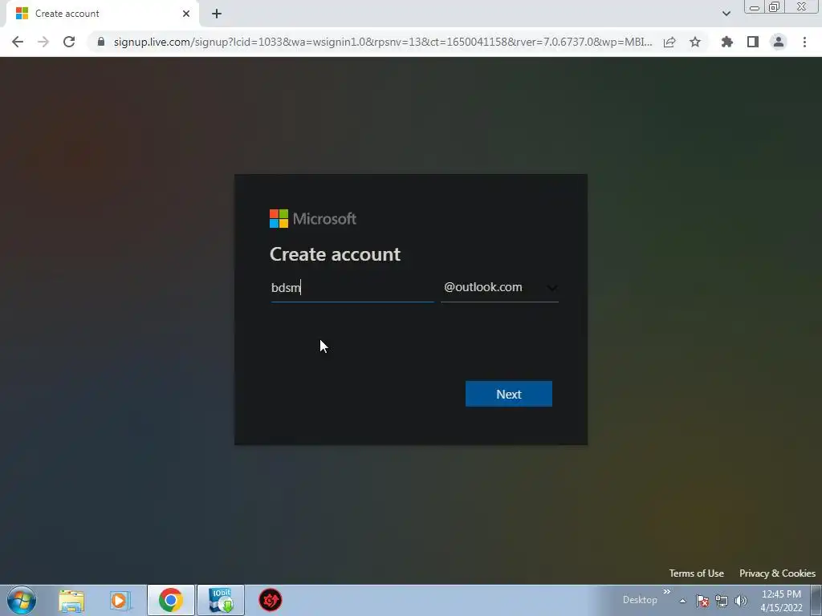Select the Create account browser tab
Viewport: 822px width, 616px height.
pyautogui.click(x=104, y=14)
